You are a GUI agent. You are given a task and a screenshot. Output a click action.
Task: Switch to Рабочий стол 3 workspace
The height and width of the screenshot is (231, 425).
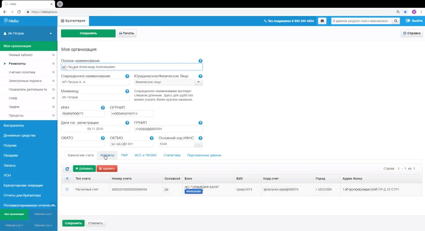click(14, 225)
